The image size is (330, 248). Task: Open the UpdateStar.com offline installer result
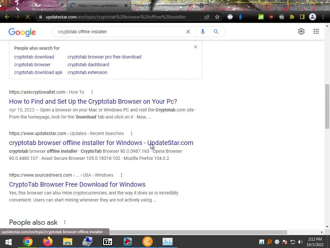[x=101, y=143]
